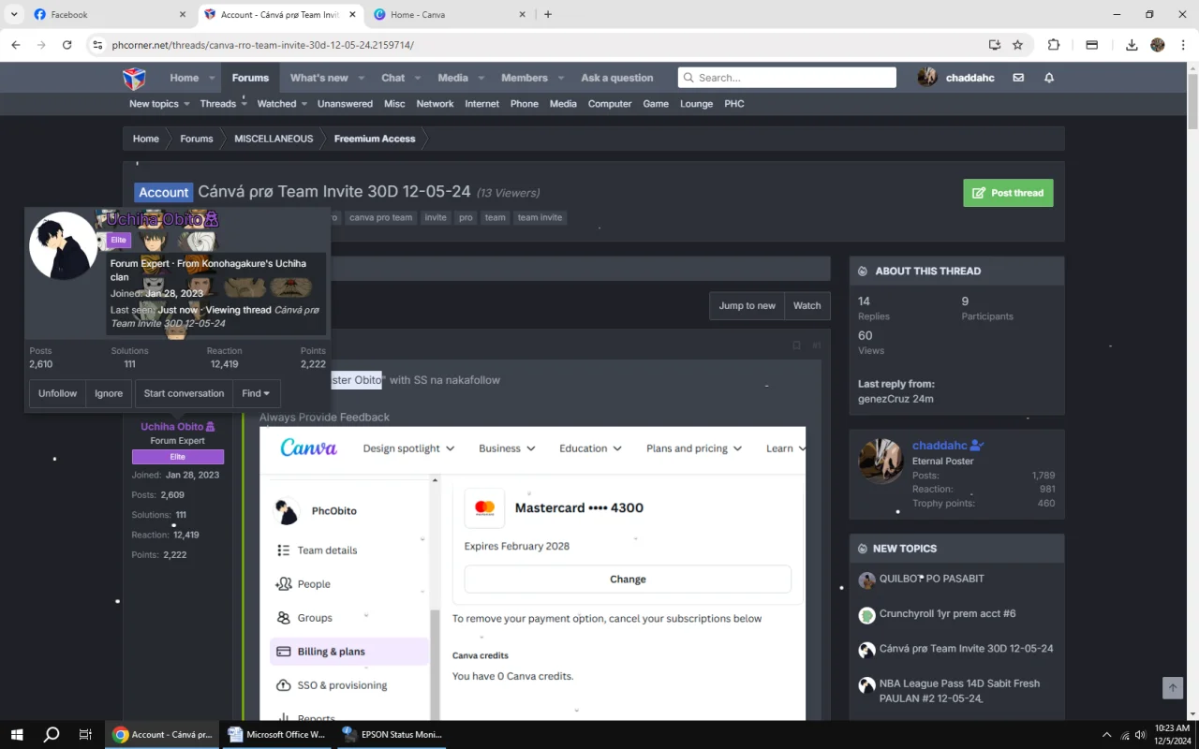Ignore Uchiha Obito in the popup
This screenshot has height=749, width=1199.
pyautogui.click(x=109, y=393)
